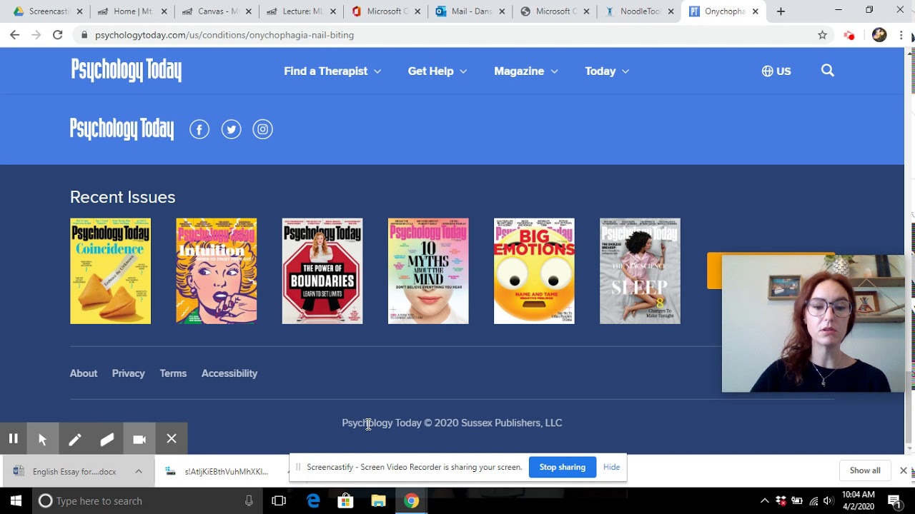Switch to the Screencastify tab
This screenshot has width=915, height=514.
(x=49, y=11)
